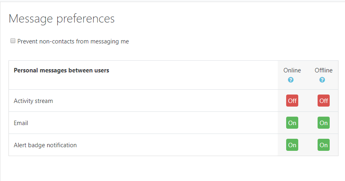
Task: Click the word 'Message' in the page heading
Action: (x=31, y=19)
